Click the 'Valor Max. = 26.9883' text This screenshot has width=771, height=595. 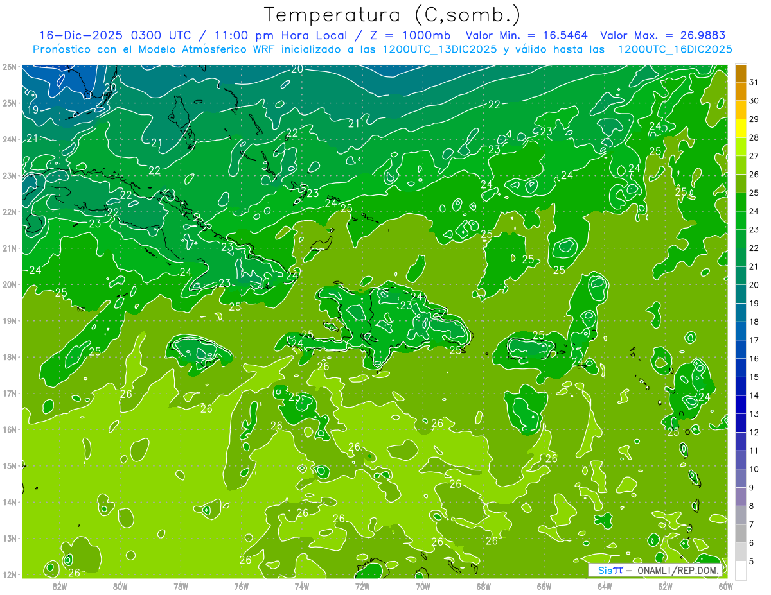click(x=663, y=36)
